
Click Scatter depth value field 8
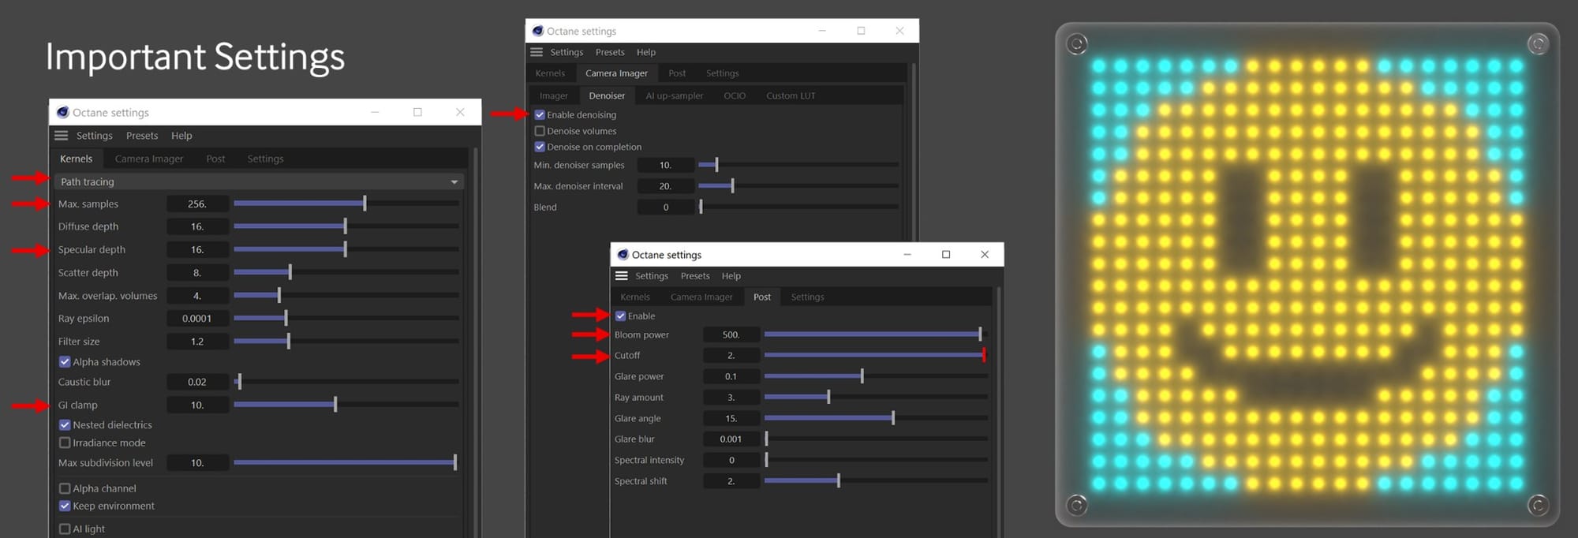click(197, 272)
